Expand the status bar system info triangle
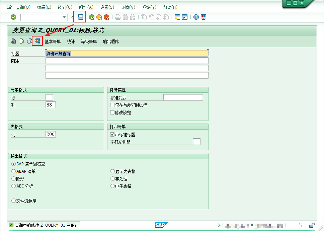The image size is (324, 231). [x=219, y=225]
